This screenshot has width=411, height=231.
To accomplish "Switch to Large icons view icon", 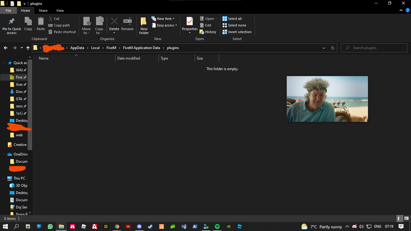I will (406, 219).
